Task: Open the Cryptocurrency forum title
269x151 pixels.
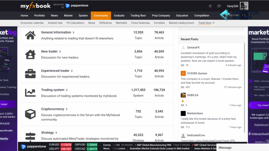Action: tap(53, 109)
